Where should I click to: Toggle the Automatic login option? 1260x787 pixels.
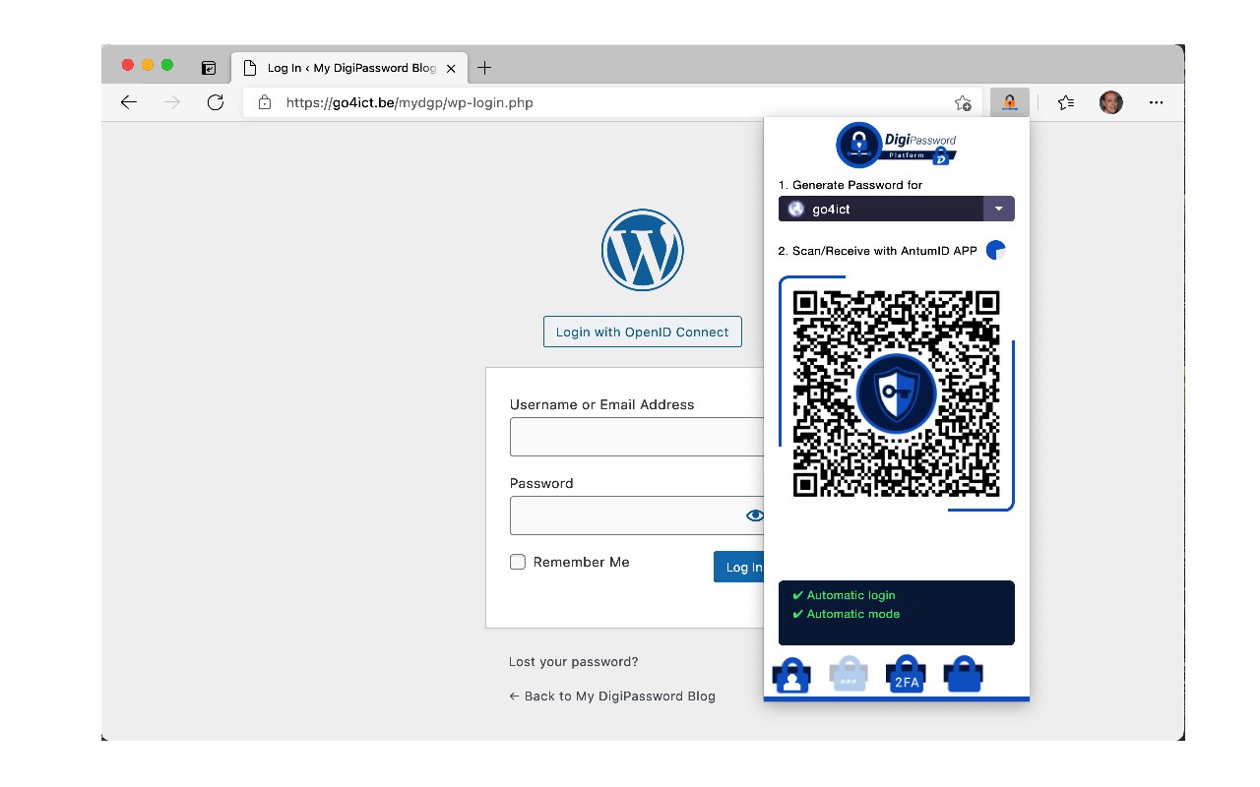[845, 595]
